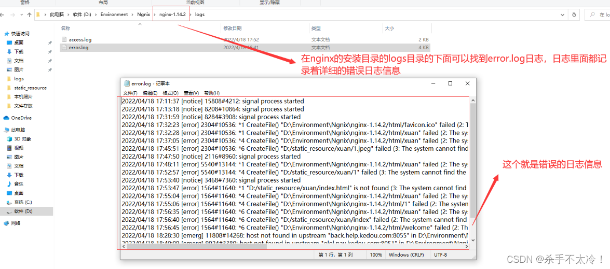Click scroll down arrow in Notepad

tap(473, 239)
